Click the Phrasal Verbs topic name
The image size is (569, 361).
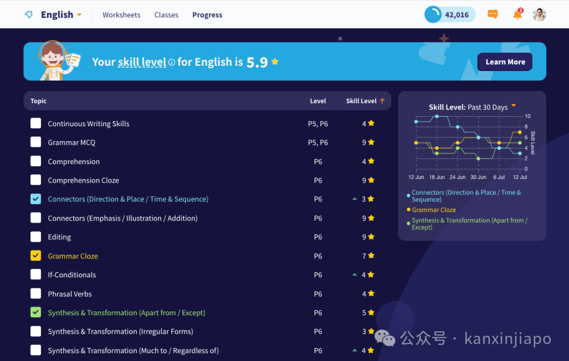pos(70,294)
